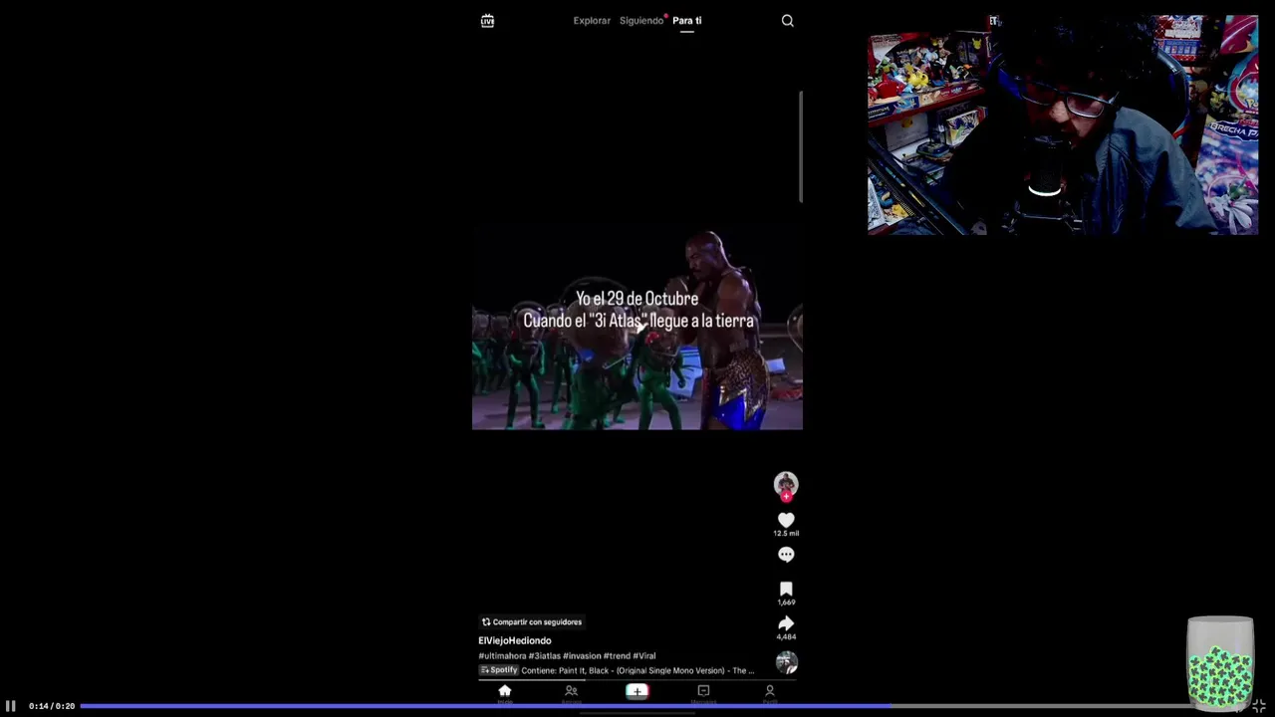Click the webcam overlay feed

tap(1063, 124)
